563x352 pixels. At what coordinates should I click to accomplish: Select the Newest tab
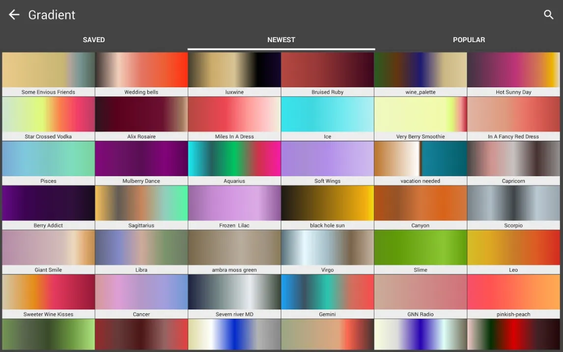click(x=281, y=40)
